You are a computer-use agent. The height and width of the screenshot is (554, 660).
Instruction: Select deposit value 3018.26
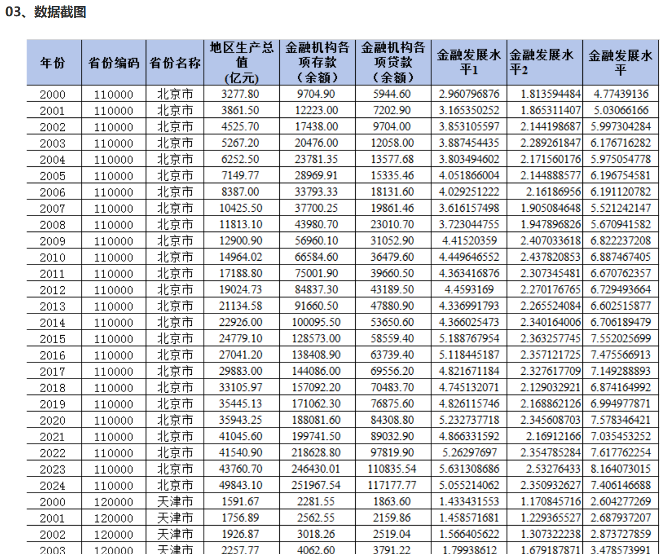pyautogui.click(x=316, y=534)
